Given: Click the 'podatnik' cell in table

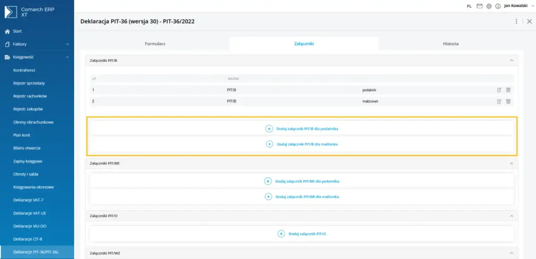Looking at the screenshot, I should pos(369,90).
